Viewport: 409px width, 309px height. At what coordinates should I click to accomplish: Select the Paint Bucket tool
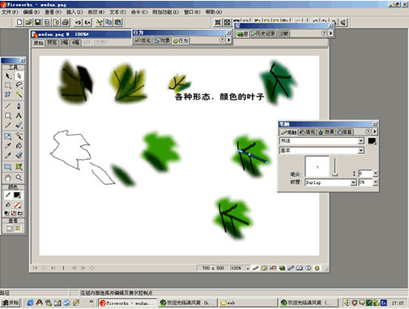[x=19, y=146]
